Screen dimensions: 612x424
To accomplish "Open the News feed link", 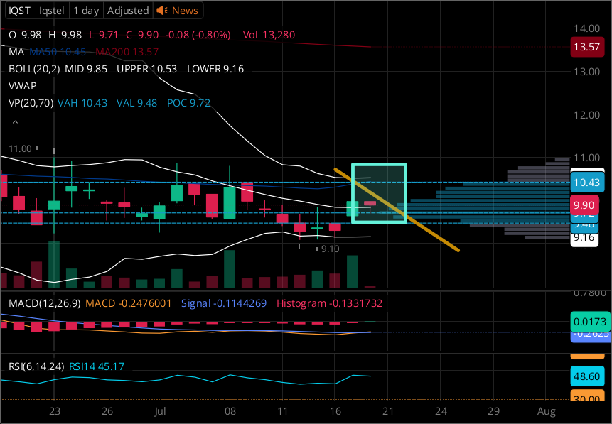I will [185, 11].
